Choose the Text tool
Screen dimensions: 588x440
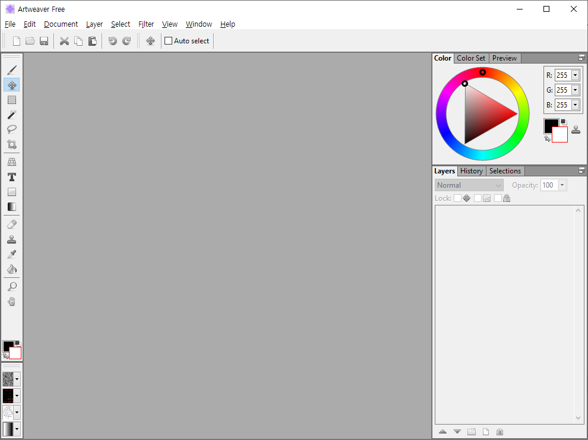(12, 177)
